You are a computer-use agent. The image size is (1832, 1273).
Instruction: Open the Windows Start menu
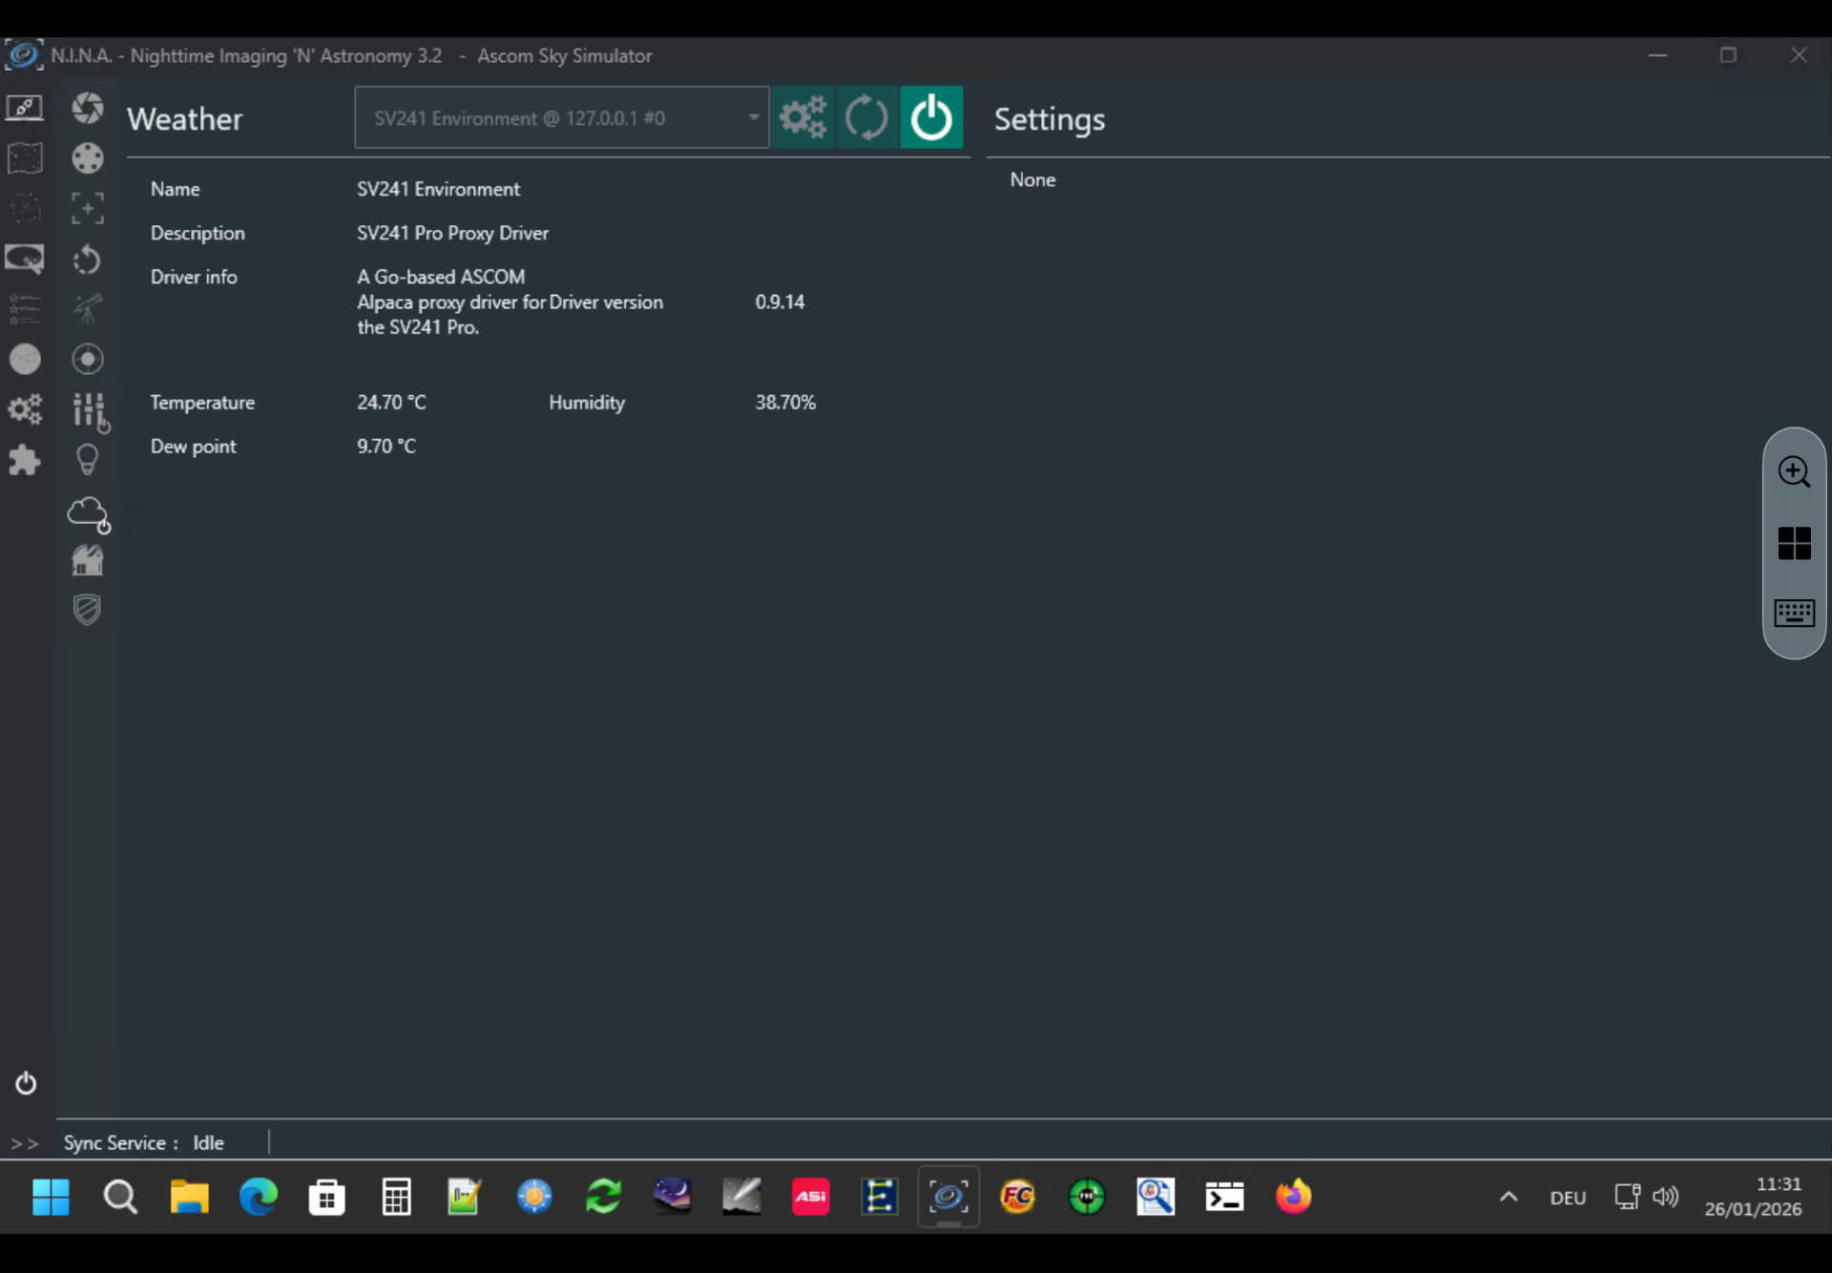(51, 1197)
